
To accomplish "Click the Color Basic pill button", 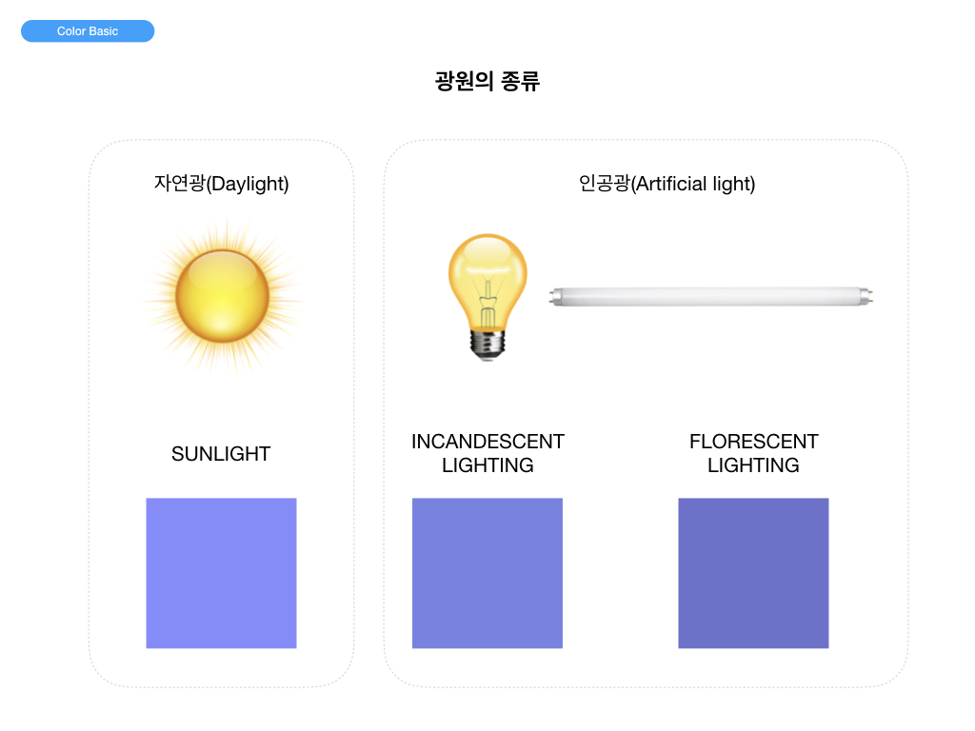I will [88, 31].
